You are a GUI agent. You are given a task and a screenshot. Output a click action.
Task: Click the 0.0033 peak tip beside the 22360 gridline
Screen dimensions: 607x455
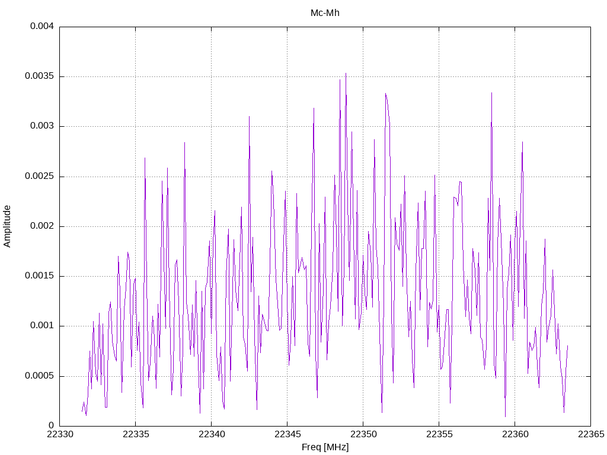pyautogui.click(x=491, y=93)
